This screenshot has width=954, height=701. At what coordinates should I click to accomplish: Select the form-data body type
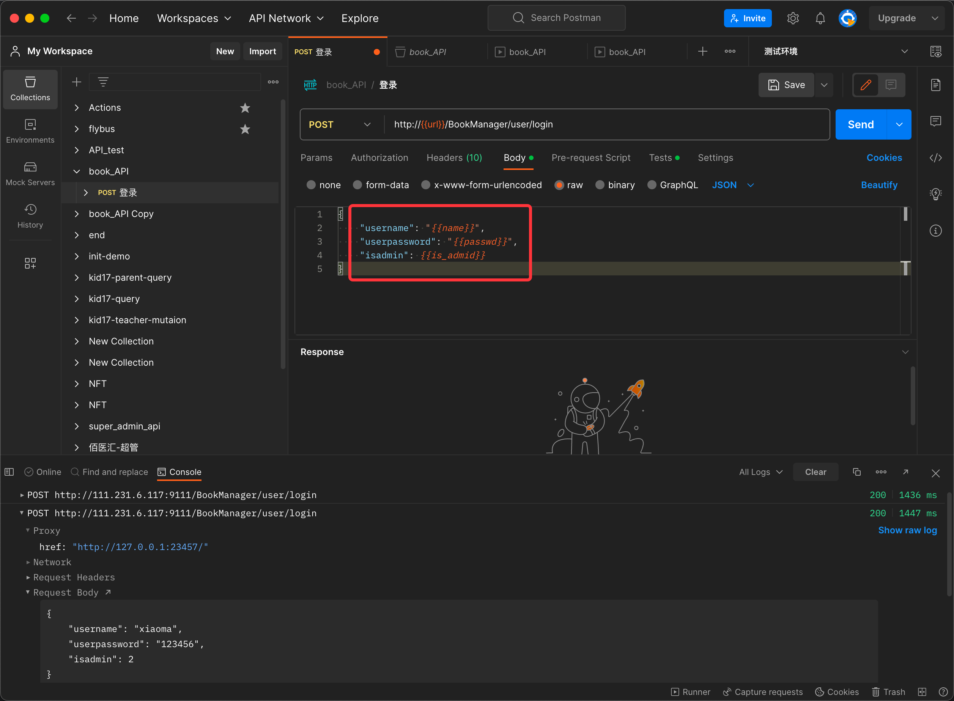(357, 185)
